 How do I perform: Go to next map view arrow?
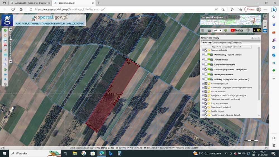(5, 79)
